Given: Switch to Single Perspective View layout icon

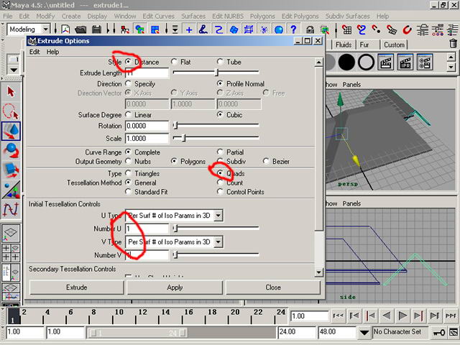Looking at the screenshot, I should 11,233.
